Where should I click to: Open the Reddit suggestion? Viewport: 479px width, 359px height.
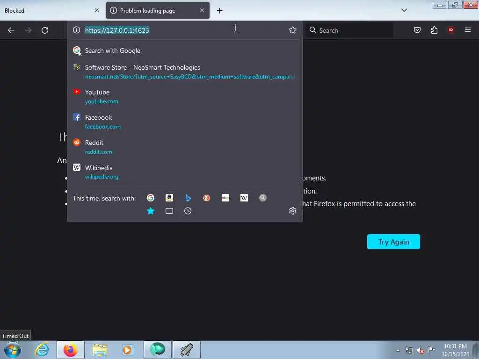tap(184, 147)
